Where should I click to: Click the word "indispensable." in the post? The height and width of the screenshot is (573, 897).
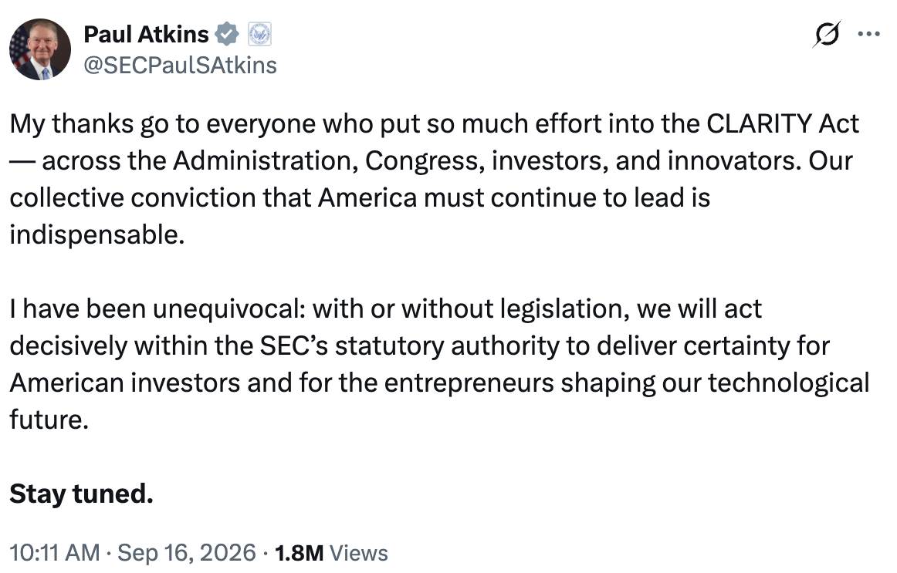97,234
